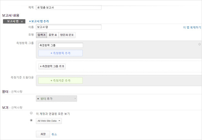Image resolution: width=202 pixels, height=140 pixels.
Task: Select the All Web Site Data radio button
Action: coord(31,120)
